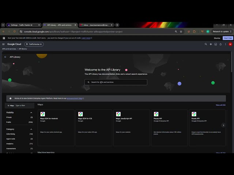The image size is (234, 175).
Task: Filter by Public visibility
Action: click(9, 122)
